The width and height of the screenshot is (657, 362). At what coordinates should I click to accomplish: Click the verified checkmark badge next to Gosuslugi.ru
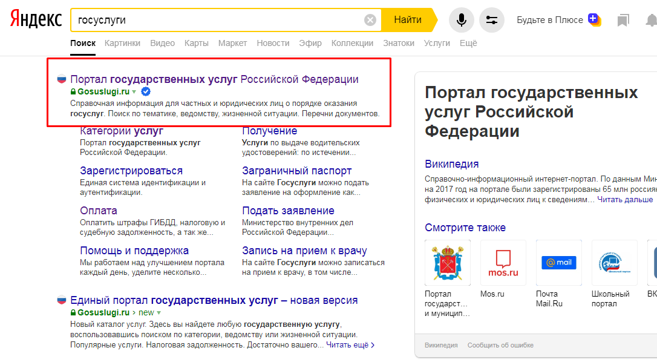click(146, 91)
